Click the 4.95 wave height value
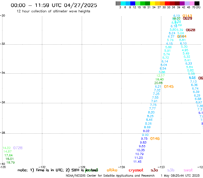This screenshot has height=178, width=203. coord(185,50)
